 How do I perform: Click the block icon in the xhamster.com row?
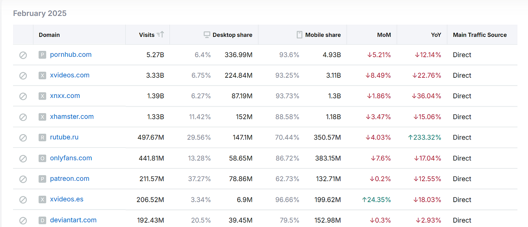tap(23, 117)
